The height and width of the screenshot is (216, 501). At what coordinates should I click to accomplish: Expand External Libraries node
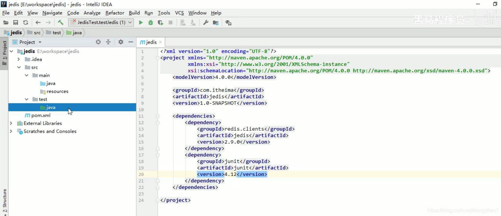(11, 123)
